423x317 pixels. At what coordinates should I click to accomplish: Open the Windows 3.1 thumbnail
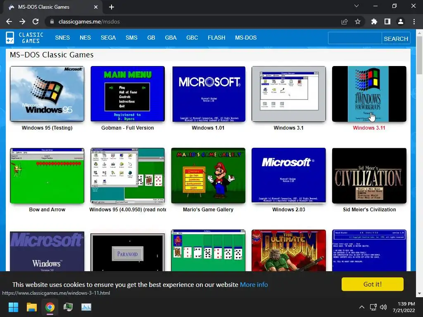tap(289, 94)
